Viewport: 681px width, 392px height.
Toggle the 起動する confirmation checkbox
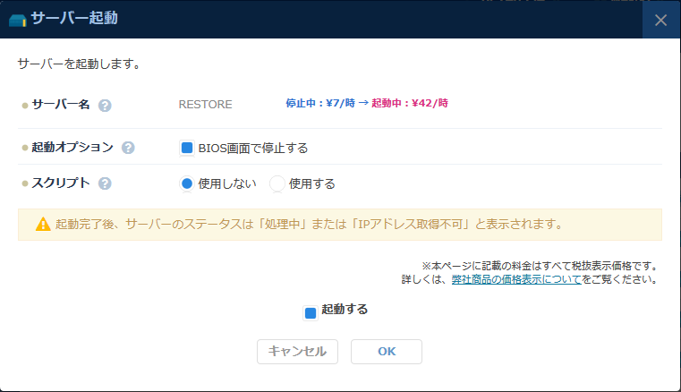pyautogui.click(x=311, y=312)
